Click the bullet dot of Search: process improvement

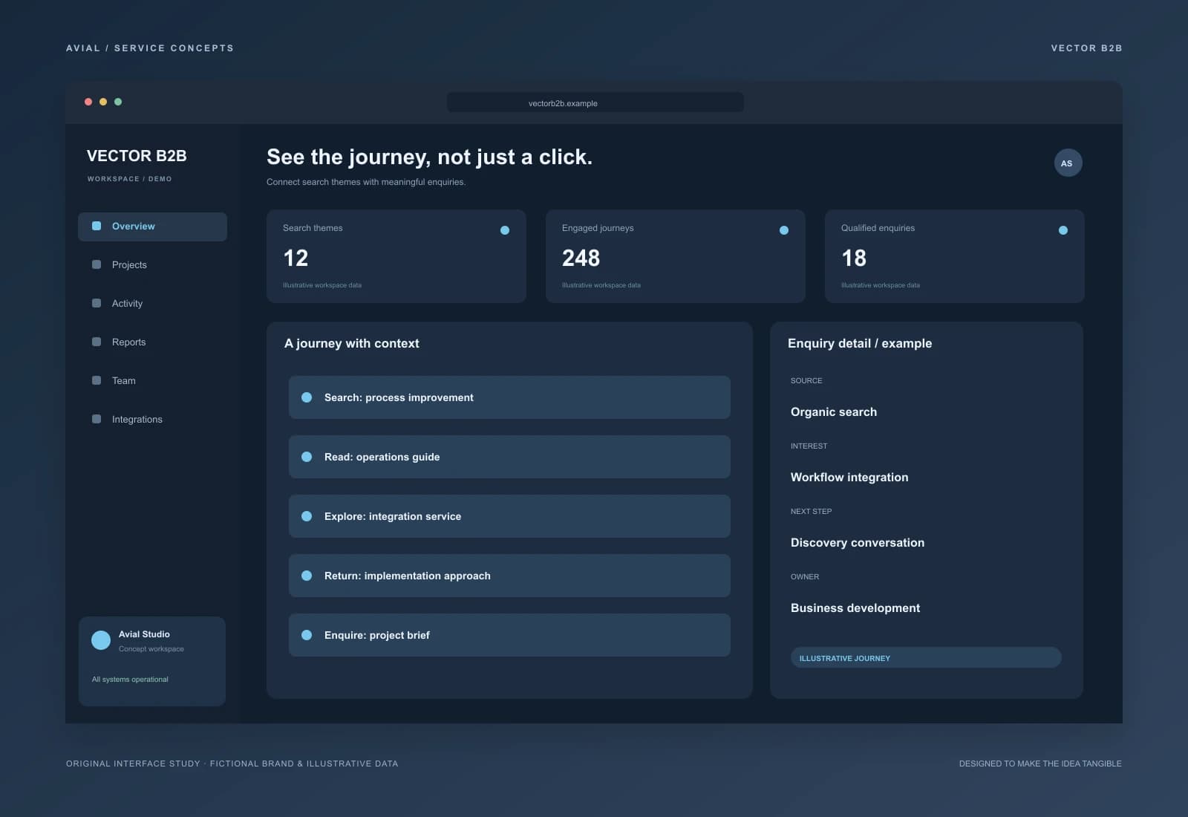(x=307, y=397)
